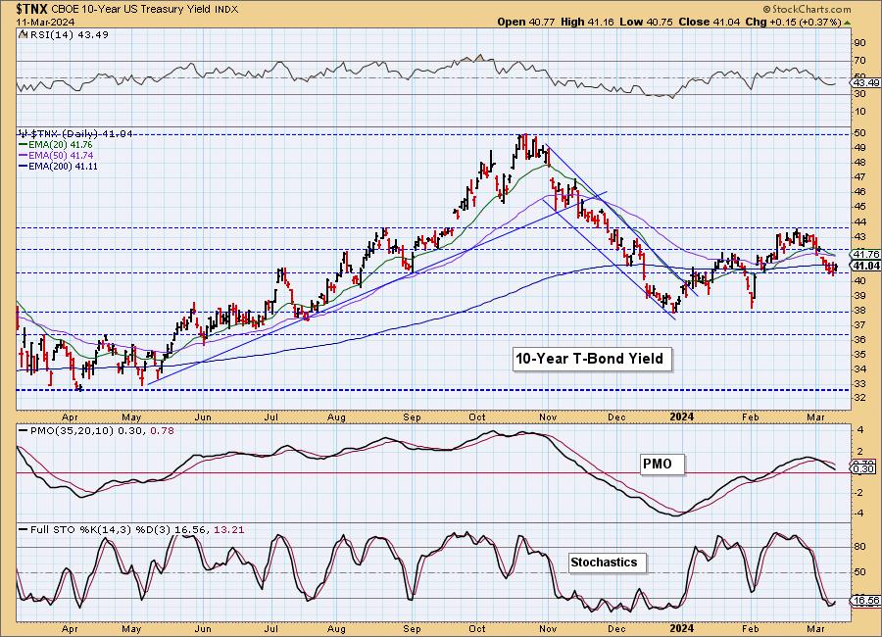Image resolution: width=882 pixels, height=637 pixels.
Task: Click the 'Dec' label under the Stochastics panel
Action: tap(616, 628)
